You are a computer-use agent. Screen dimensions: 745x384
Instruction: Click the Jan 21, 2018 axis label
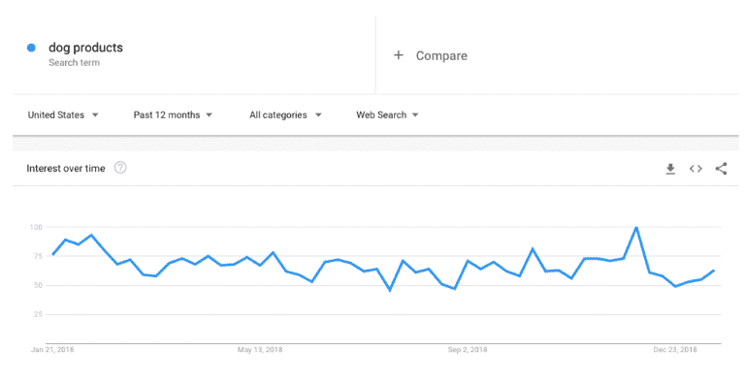tap(52, 350)
